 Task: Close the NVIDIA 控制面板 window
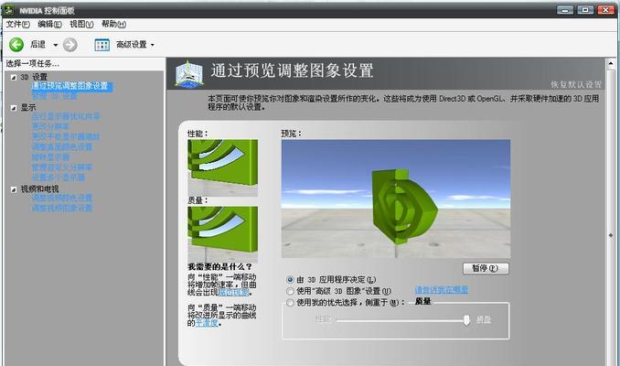(605, 10)
